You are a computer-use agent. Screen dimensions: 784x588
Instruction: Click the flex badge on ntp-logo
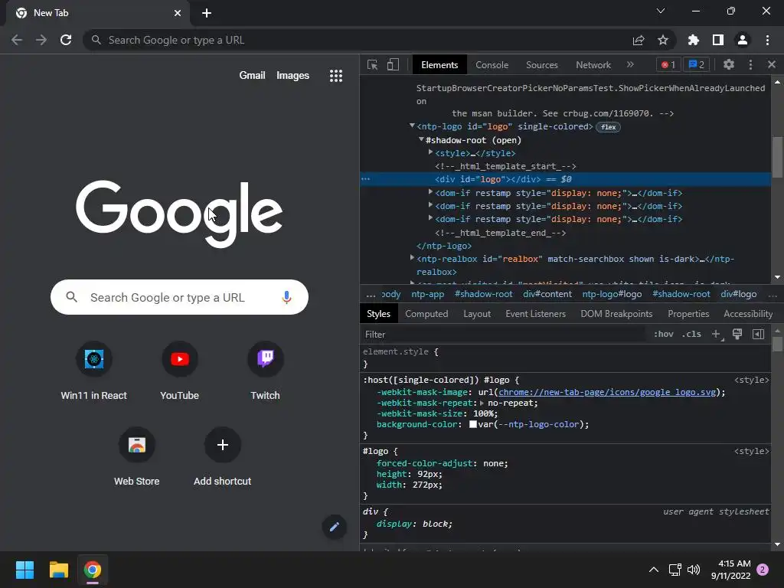coord(608,127)
